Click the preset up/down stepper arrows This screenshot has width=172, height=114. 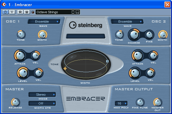[73, 12]
